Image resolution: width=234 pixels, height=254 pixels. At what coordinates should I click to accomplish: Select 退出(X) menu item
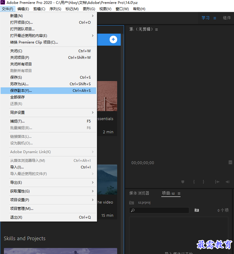[x=48, y=217]
